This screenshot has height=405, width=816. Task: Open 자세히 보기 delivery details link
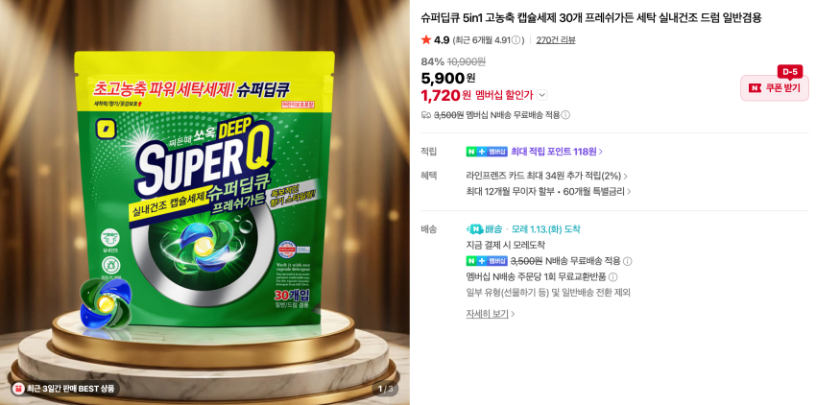tap(491, 314)
